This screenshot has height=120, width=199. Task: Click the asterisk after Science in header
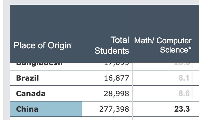click(190, 49)
